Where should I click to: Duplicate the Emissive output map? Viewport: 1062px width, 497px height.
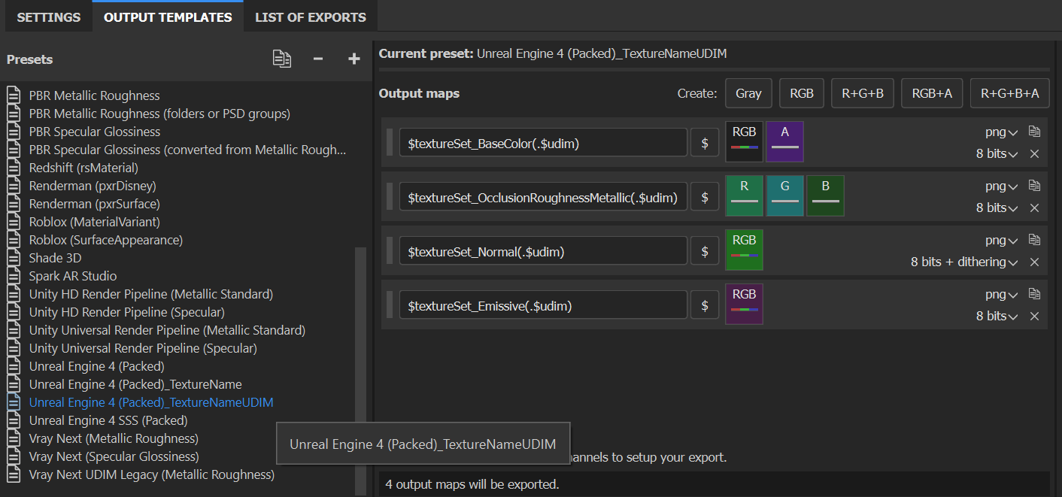(x=1034, y=294)
